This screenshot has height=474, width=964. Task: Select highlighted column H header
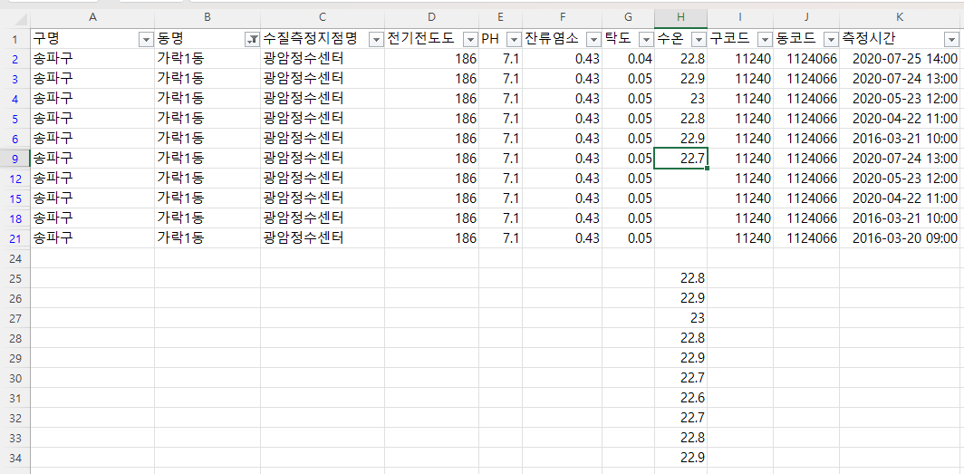coord(680,18)
